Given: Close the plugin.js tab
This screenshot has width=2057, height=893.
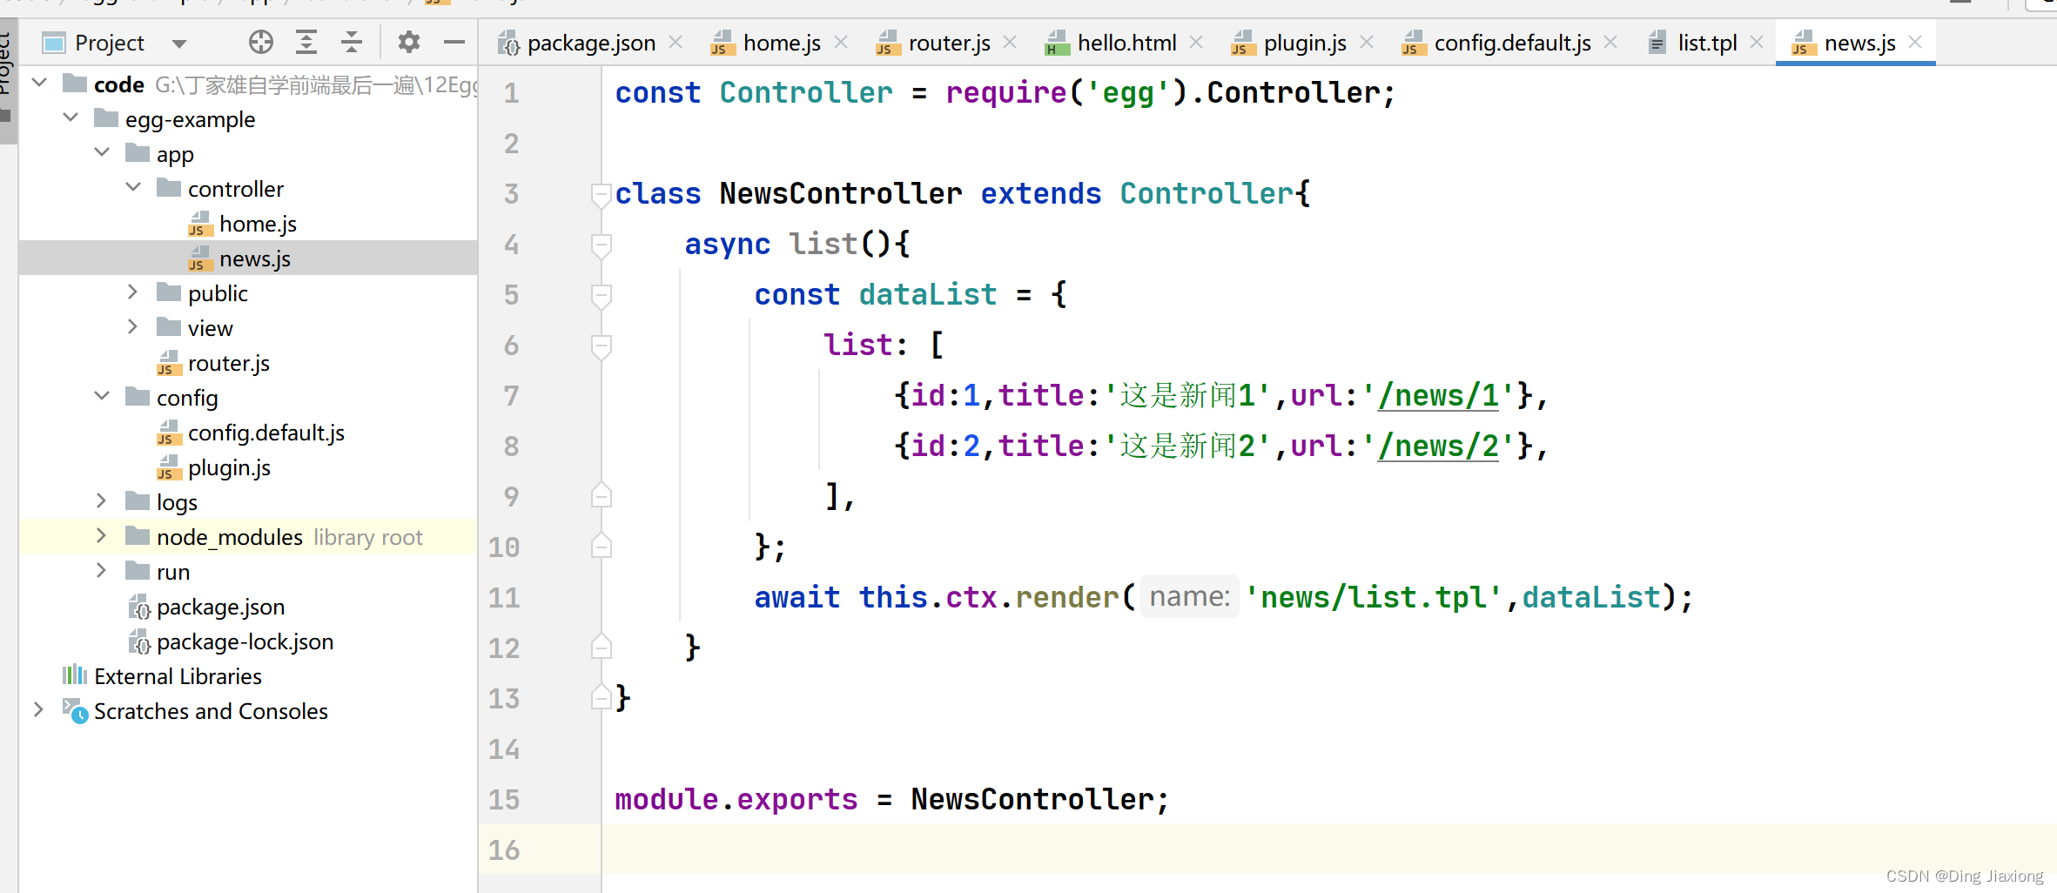Looking at the screenshot, I should pos(1367,42).
